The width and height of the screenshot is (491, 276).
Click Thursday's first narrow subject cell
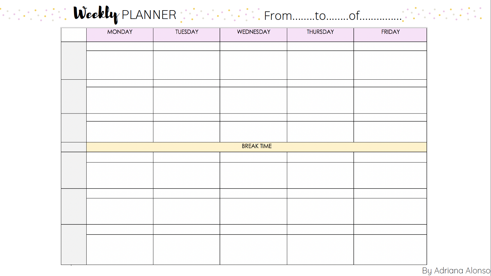pos(320,46)
